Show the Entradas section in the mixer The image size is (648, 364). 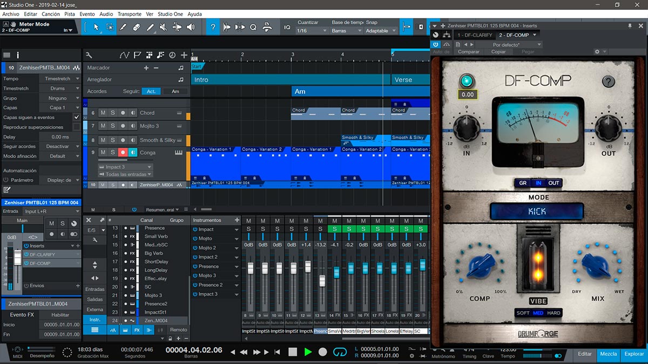click(95, 290)
